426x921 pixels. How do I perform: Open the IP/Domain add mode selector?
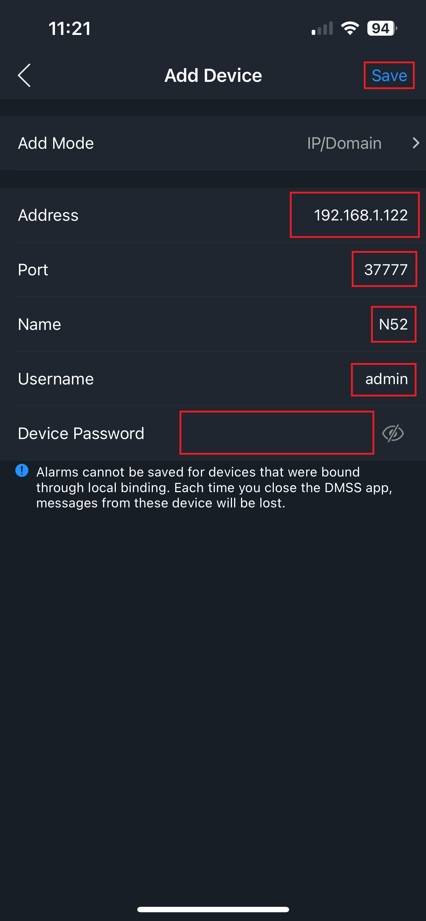click(x=344, y=143)
